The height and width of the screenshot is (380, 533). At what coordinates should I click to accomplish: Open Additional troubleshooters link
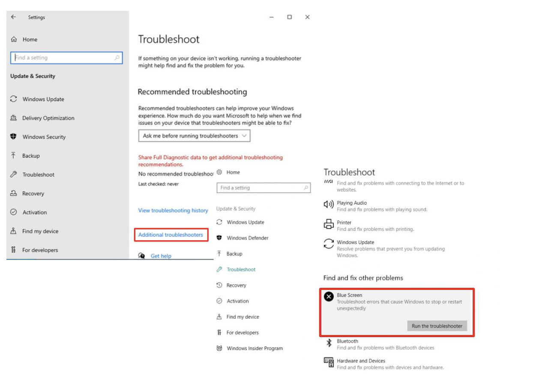pos(170,235)
